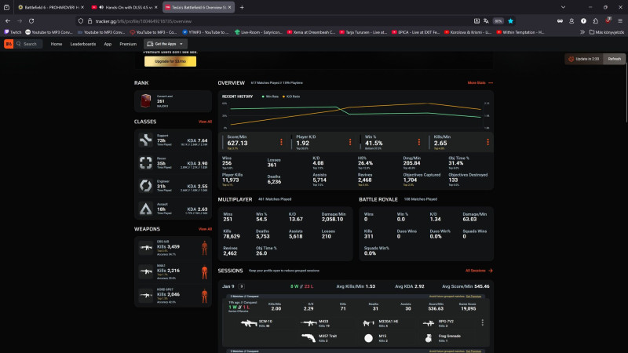Click the DRS-IAR orange hit-body figure
The image size is (628, 353).
coord(204,248)
